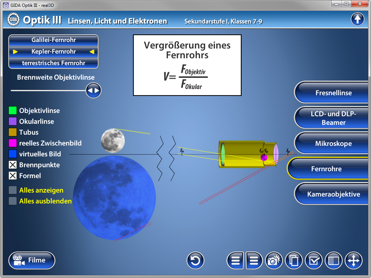Click the copy pages icon
This screenshot has height=278, width=371.
pyautogui.click(x=294, y=261)
